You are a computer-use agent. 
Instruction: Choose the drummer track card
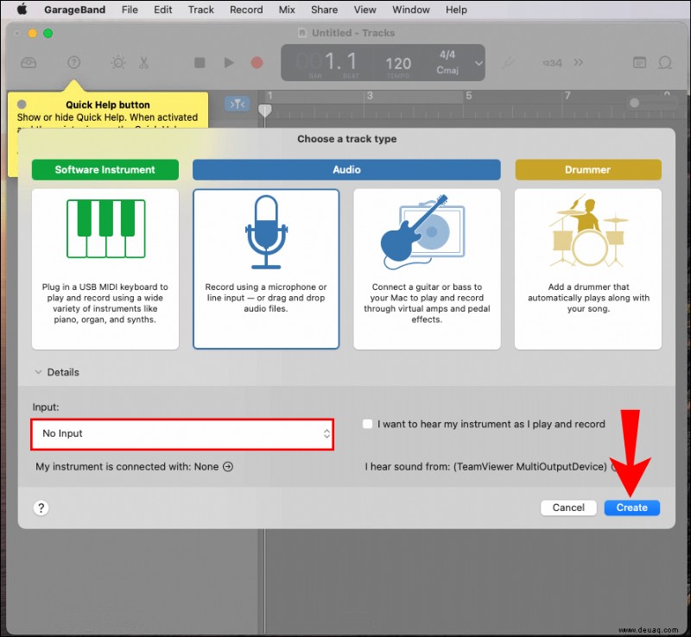588,269
